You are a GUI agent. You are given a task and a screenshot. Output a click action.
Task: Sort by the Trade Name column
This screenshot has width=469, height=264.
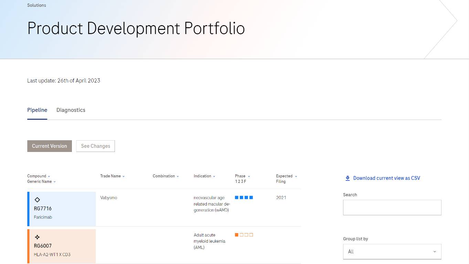[113, 176]
